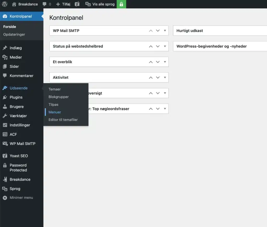Click the WordPress logo in admin bar
The width and height of the screenshot is (267, 227).
coord(5,4)
